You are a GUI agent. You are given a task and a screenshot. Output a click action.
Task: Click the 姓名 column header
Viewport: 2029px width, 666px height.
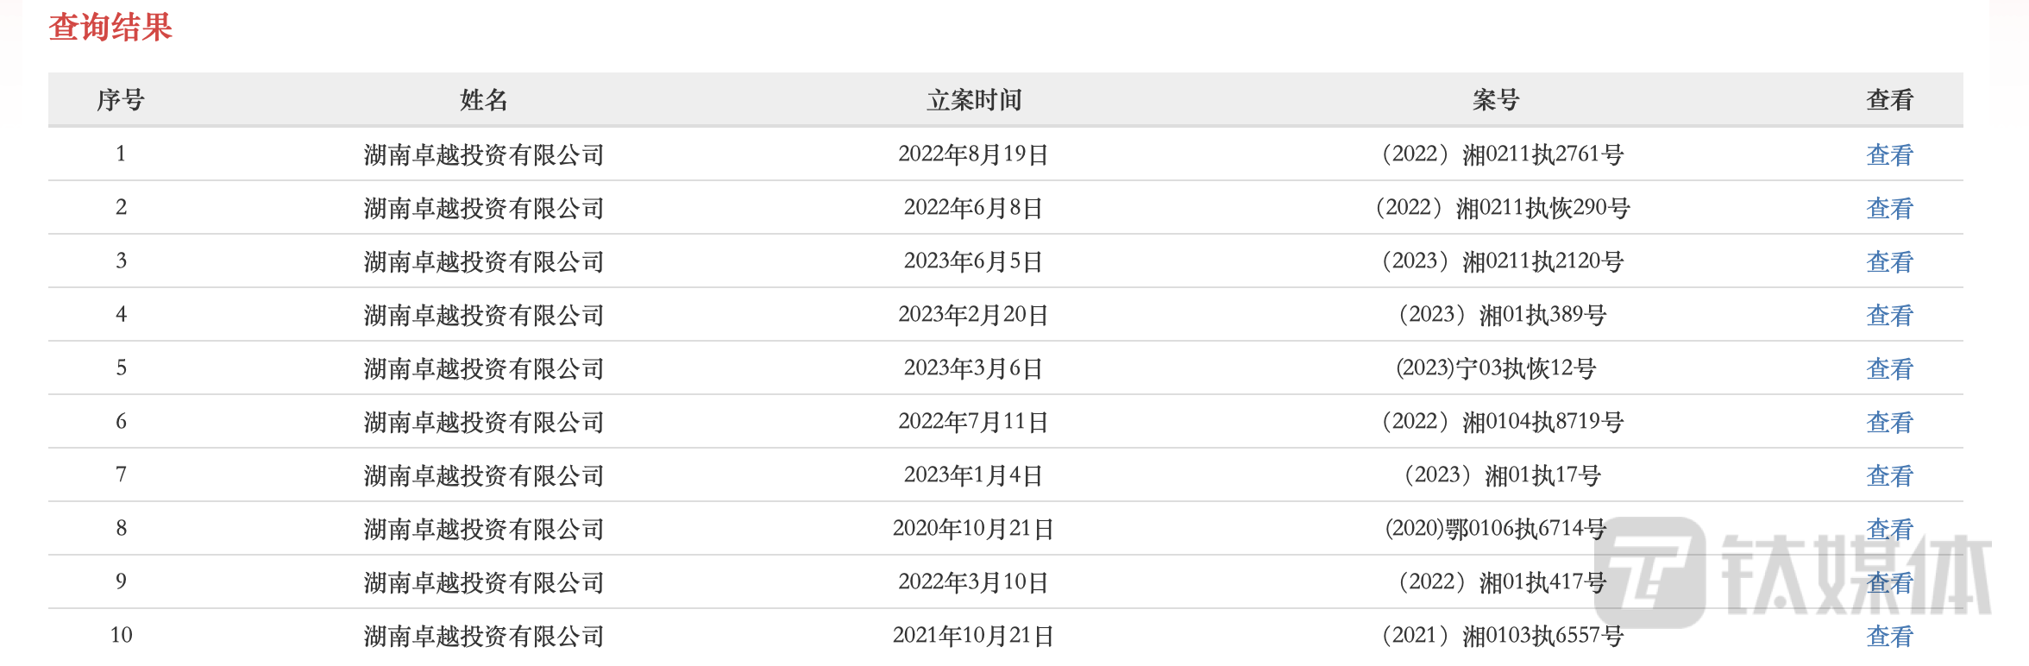point(484,100)
